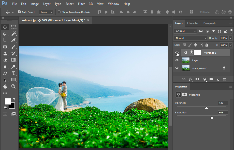Hide the Background layer visibility

[x=177, y=68]
